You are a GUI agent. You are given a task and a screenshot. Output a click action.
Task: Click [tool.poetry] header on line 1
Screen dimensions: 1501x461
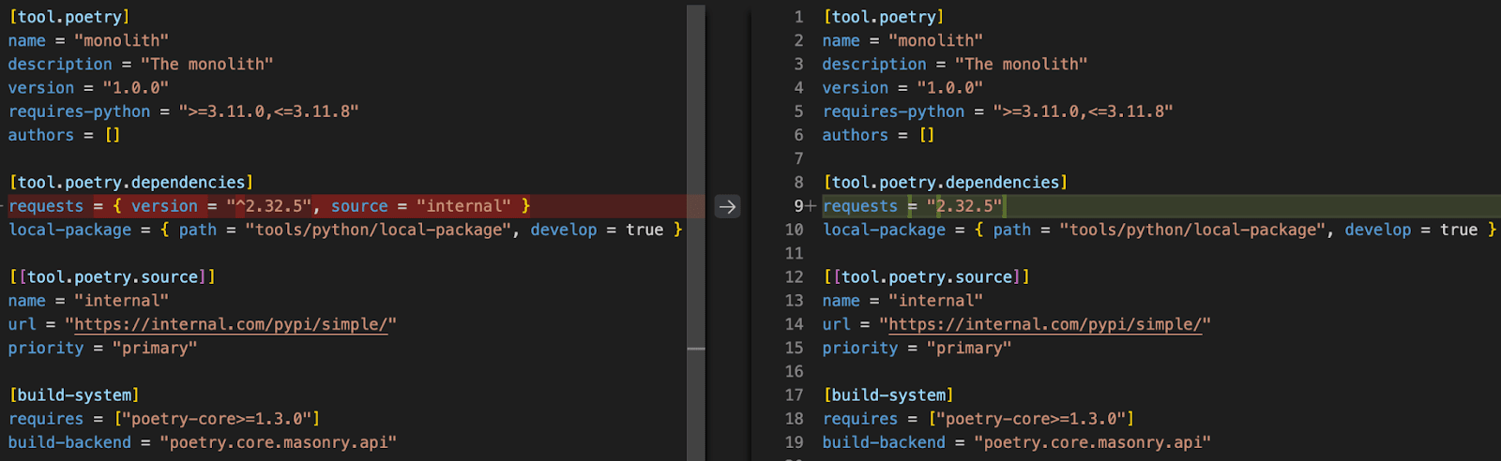pyautogui.click(x=884, y=17)
